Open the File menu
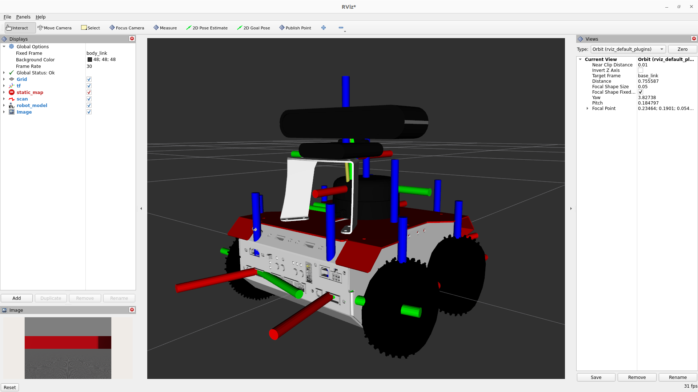The height and width of the screenshot is (392, 698). 7,17
